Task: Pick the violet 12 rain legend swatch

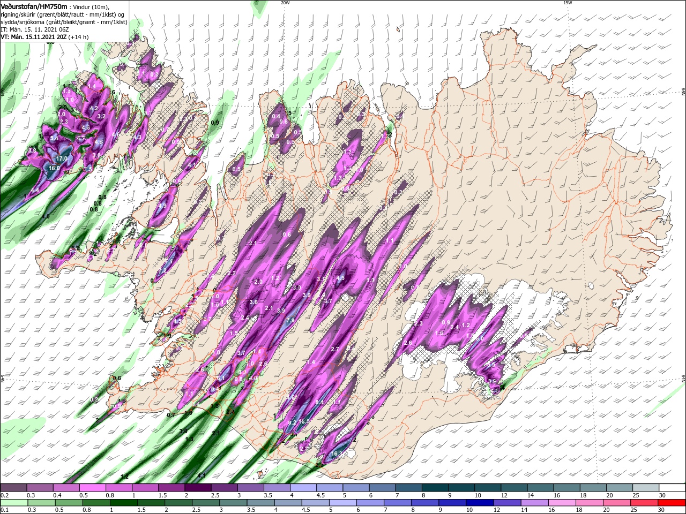Action: point(507,503)
